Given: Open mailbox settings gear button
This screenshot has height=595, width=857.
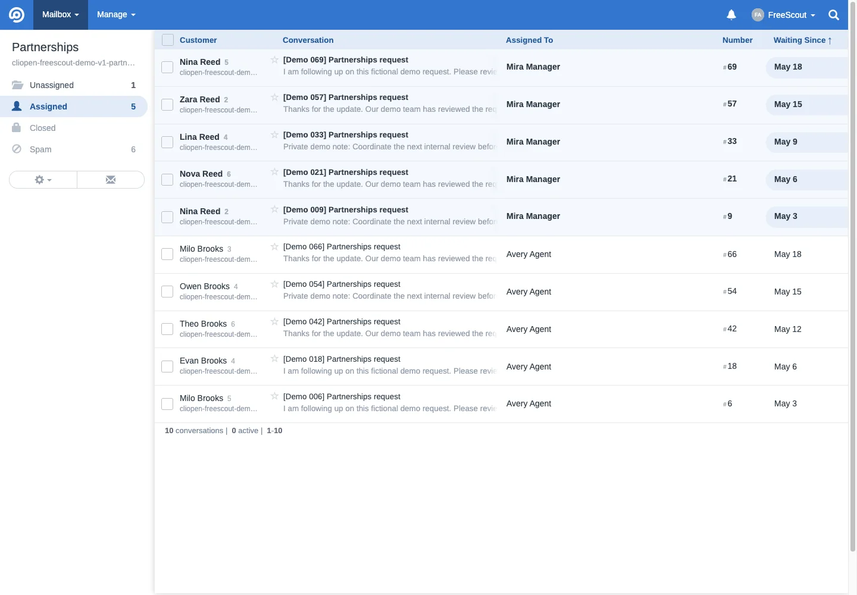Looking at the screenshot, I should point(43,180).
